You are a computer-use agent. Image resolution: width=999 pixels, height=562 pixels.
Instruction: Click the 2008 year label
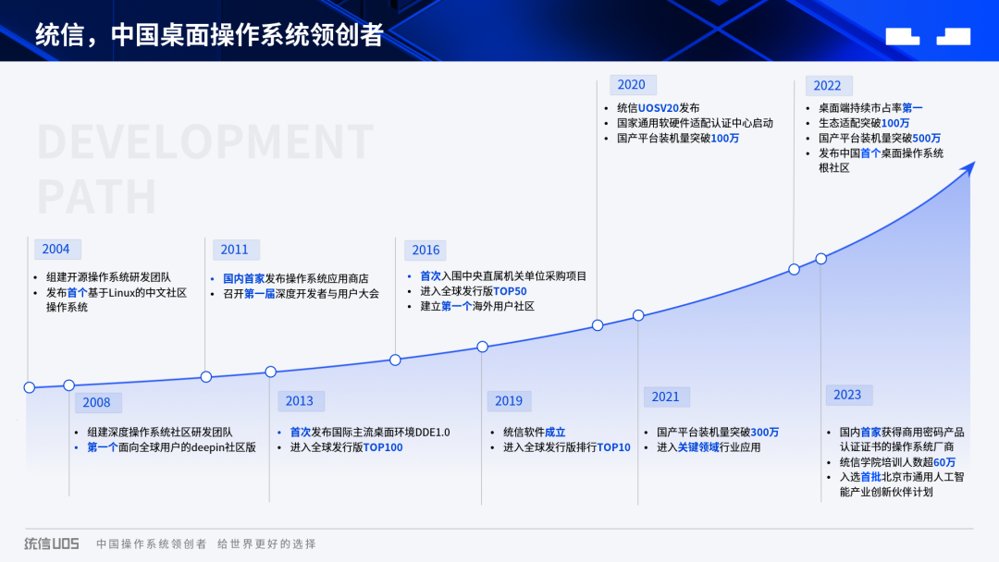(98, 403)
